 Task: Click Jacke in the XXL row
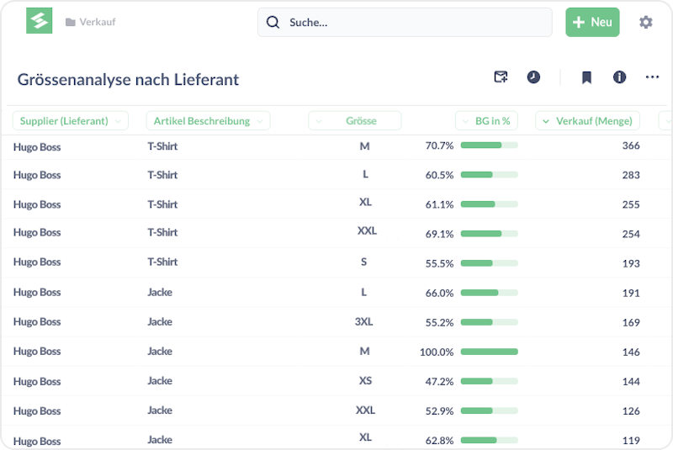click(160, 410)
